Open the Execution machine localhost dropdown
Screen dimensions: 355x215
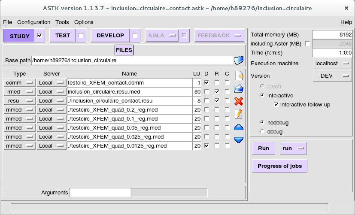pyautogui.click(x=332, y=63)
